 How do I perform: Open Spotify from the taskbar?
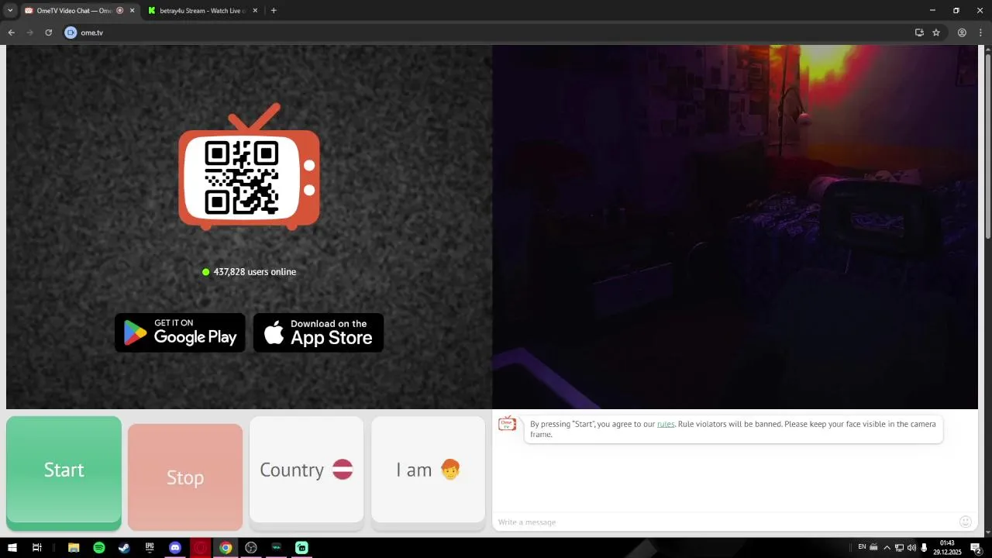[x=99, y=548]
